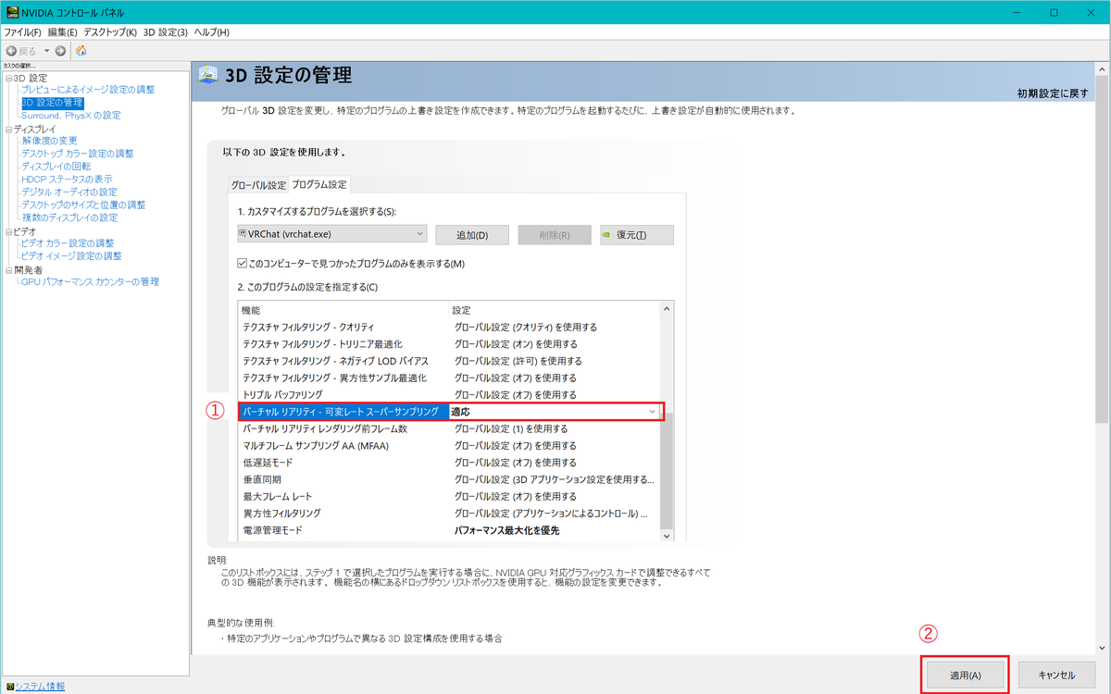
Task: Click the settings list scroll-down arrow
Action: [668, 536]
